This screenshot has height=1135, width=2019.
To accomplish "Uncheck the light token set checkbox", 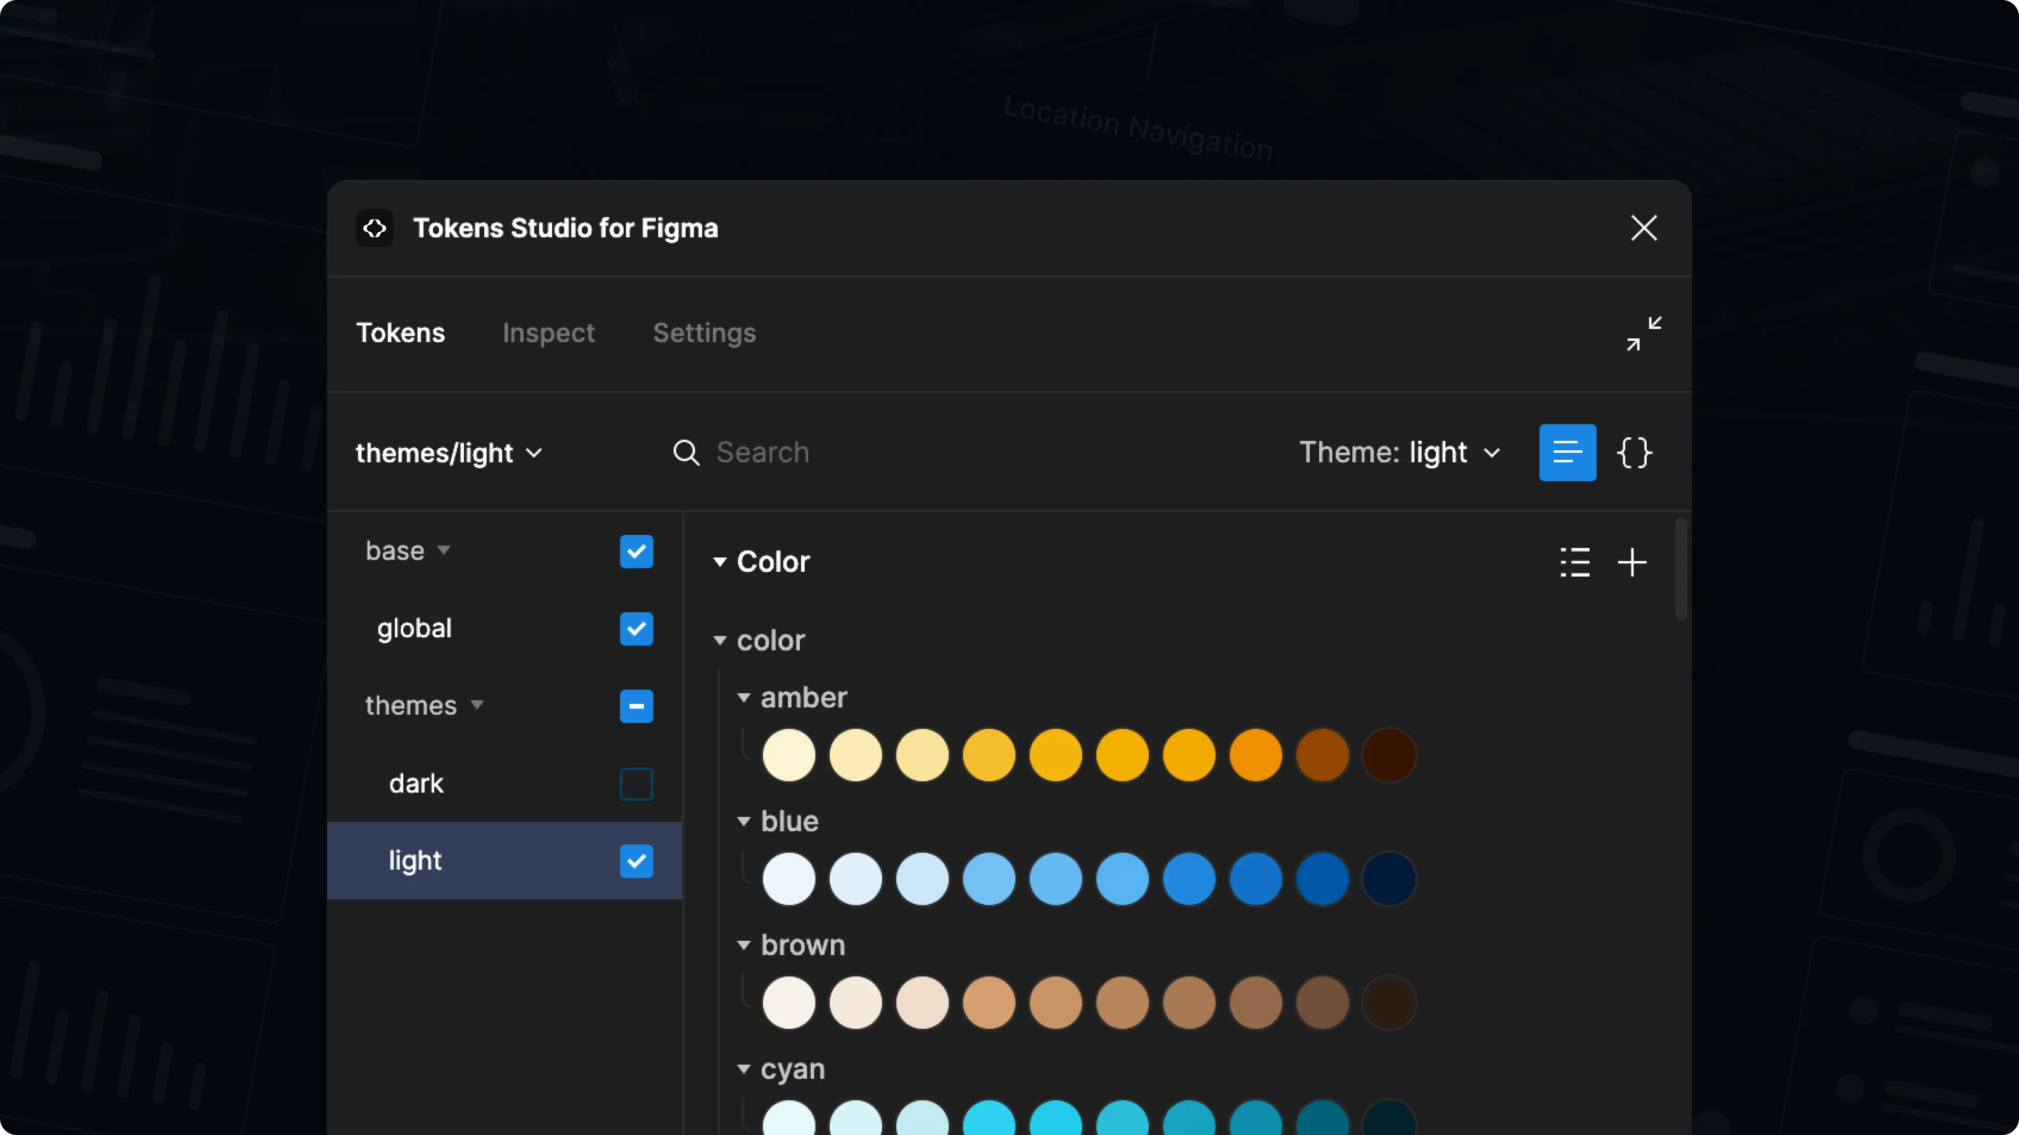I will [636, 862].
